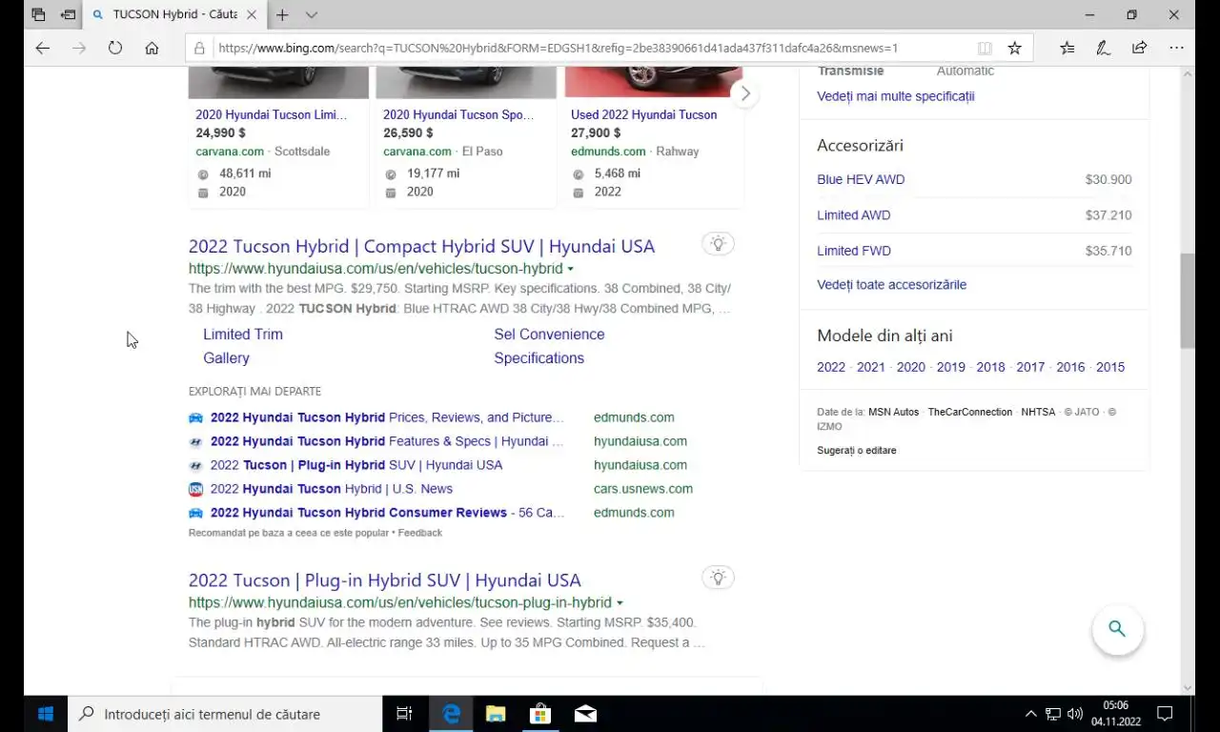Image resolution: width=1220 pixels, height=732 pixels.
Task: Click the site lock icon
Action: click(199, 48)
